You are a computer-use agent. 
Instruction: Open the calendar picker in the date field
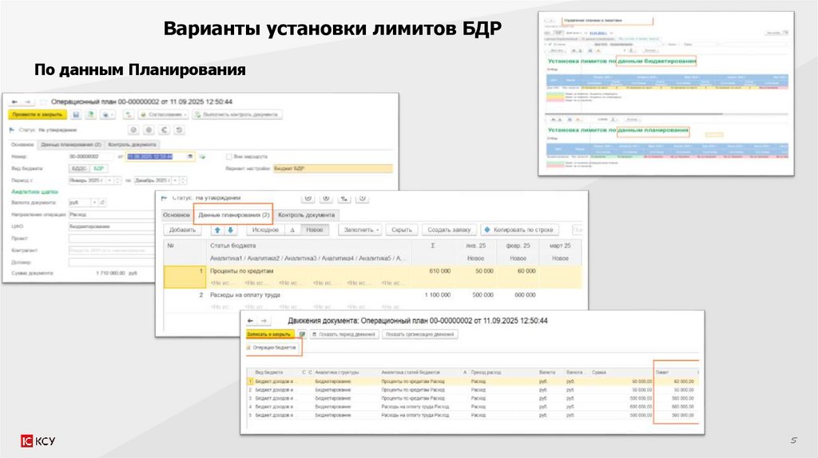(x=190, y=156)
